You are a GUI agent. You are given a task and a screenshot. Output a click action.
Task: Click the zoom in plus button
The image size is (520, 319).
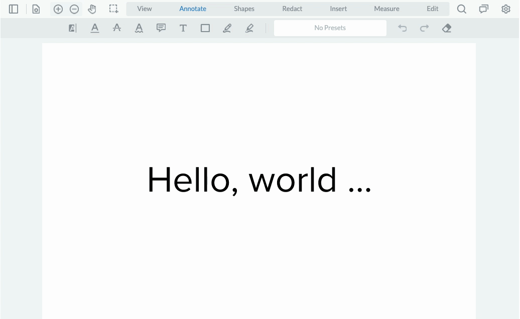[58, 9]
